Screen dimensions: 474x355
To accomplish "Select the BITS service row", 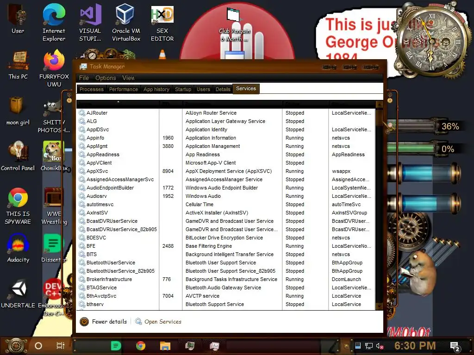I will tap(225, 254).
